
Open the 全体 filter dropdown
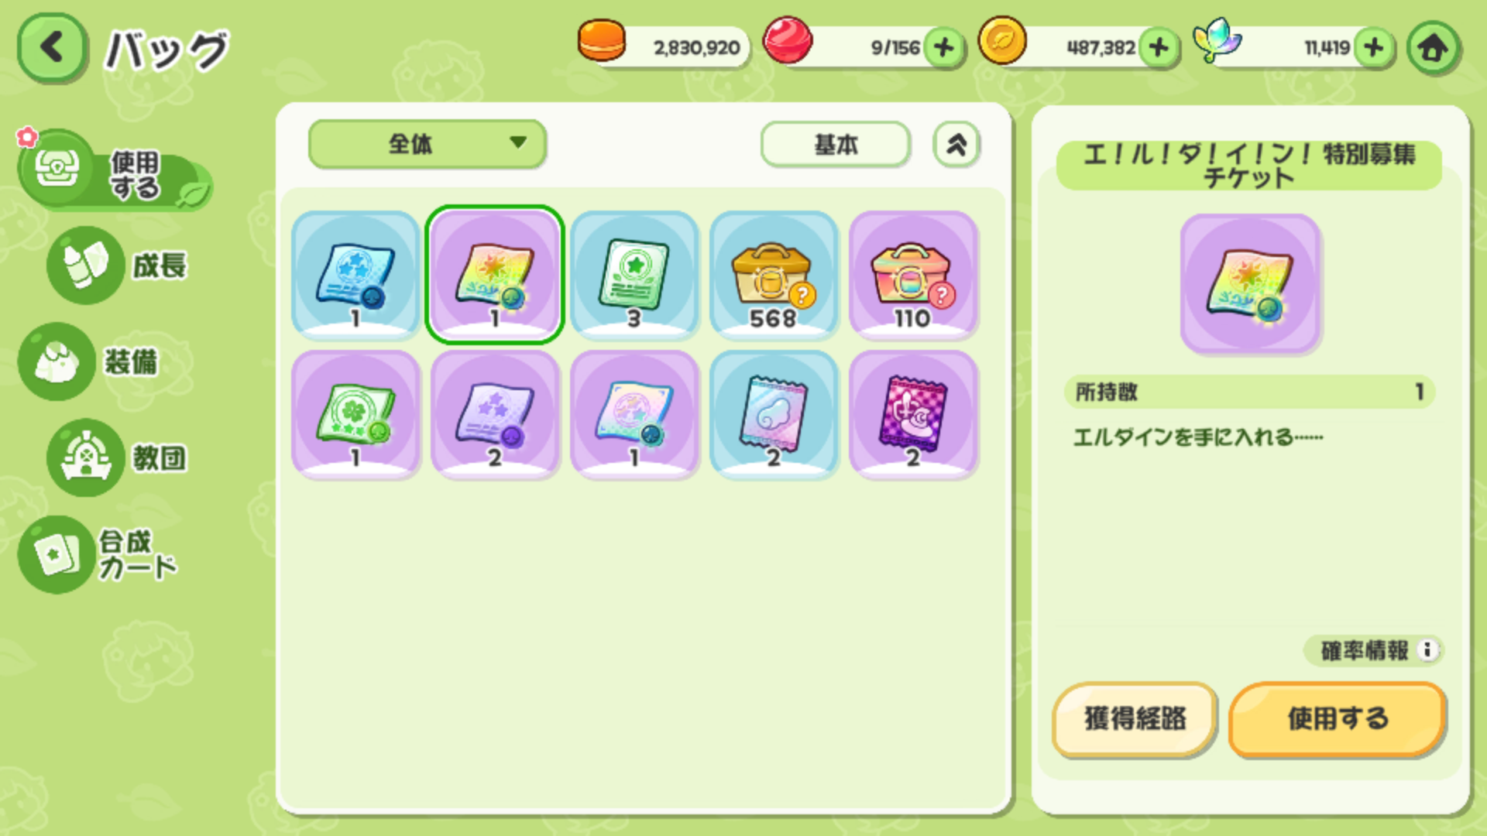point(428,144)
